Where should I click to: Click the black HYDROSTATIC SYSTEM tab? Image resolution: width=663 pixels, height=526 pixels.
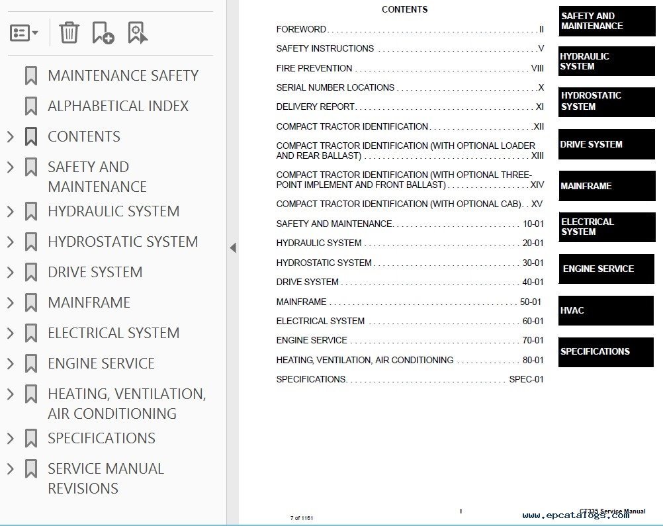coord(606,101)
